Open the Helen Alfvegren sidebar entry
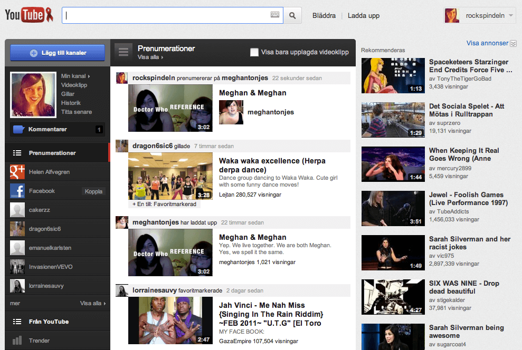The width and height of the screenshot is (522, 350). tap(58, 172)
